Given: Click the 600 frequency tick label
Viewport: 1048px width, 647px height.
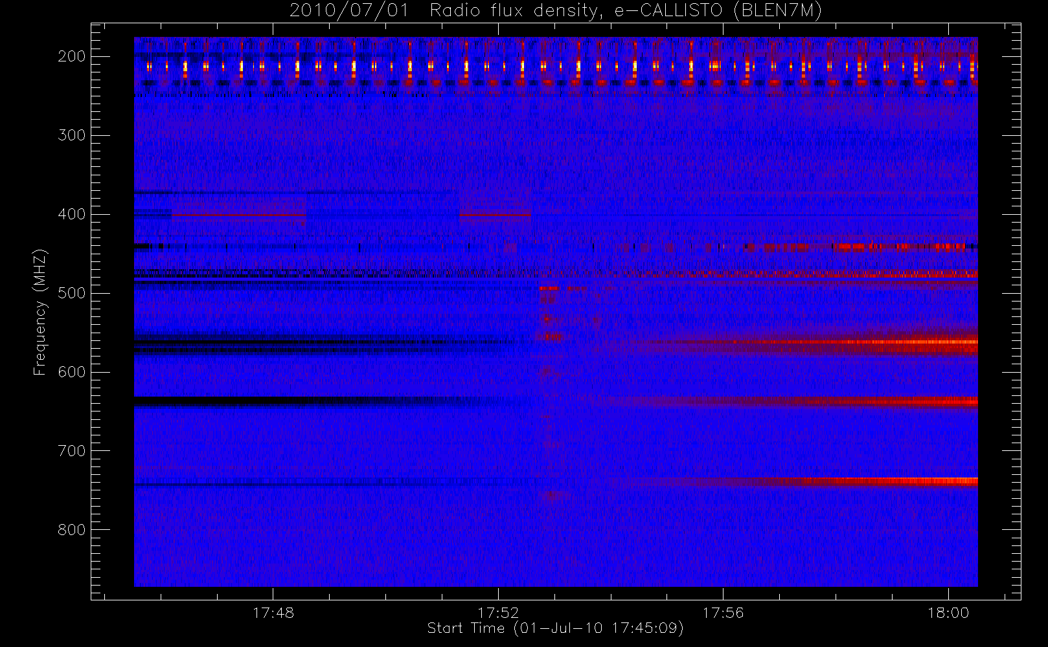Looking at the screenshot, I should 71,372.
